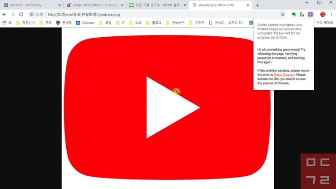The height and width of the screenshot is (189, 336).
Task: Go back to the previous page
Action: (5, 15)
